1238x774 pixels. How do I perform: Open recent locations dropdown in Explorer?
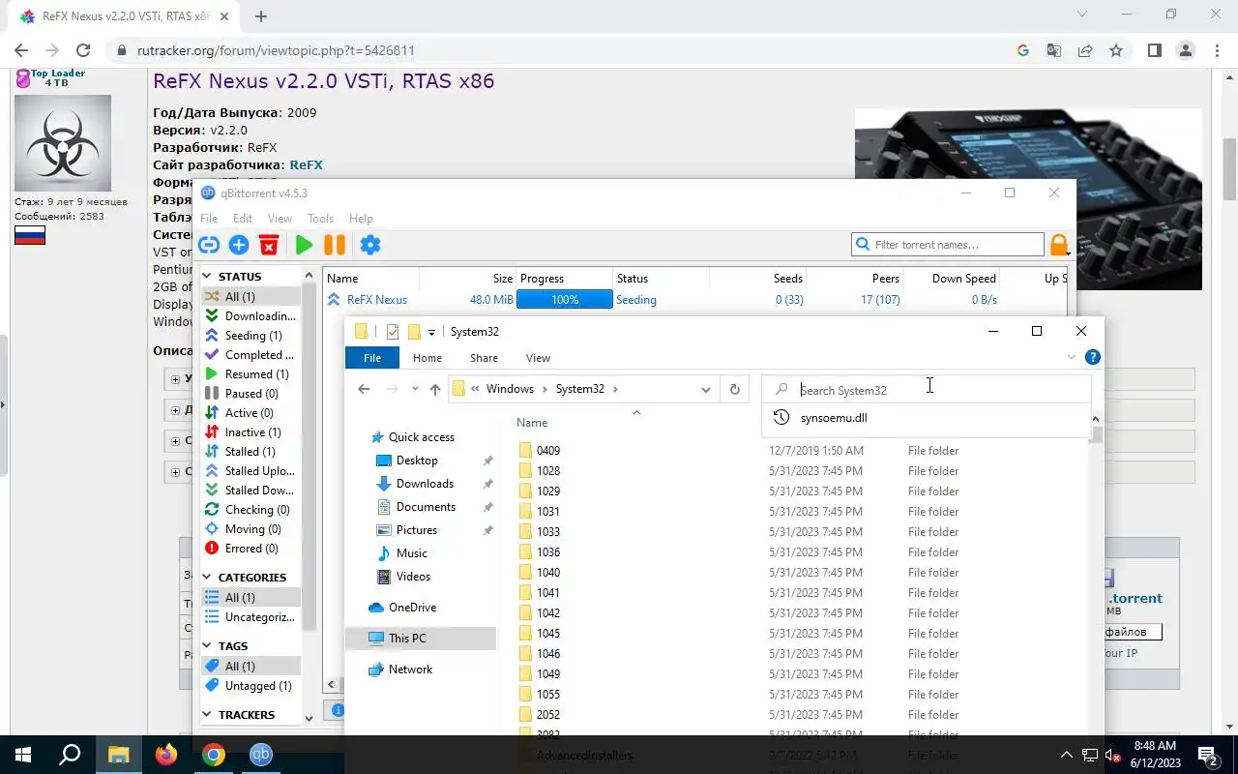[x=415, y=389]
